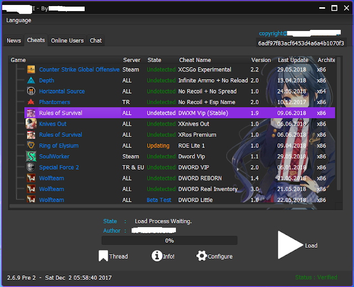This screenshot has width=354, height=287.
Task: Click the Ring of Elysium icon
Action: pyautogui.click(x=31, y=145)
